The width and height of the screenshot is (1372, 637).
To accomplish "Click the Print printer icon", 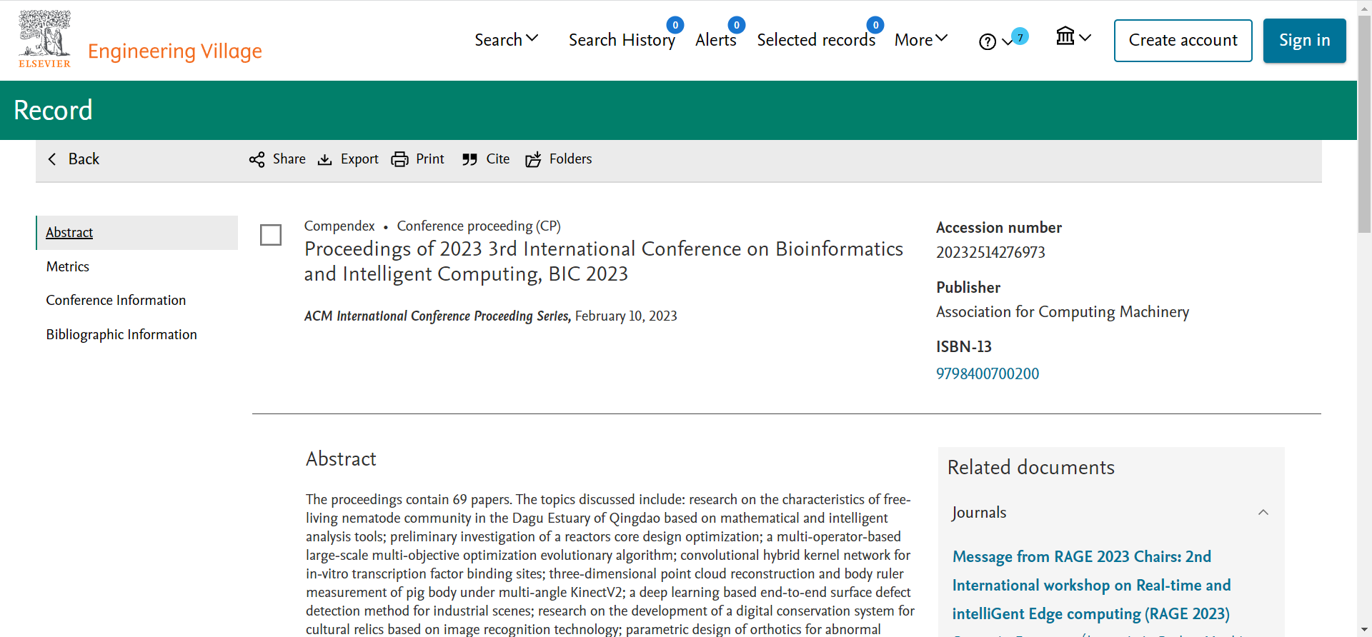I will [399, 159].
